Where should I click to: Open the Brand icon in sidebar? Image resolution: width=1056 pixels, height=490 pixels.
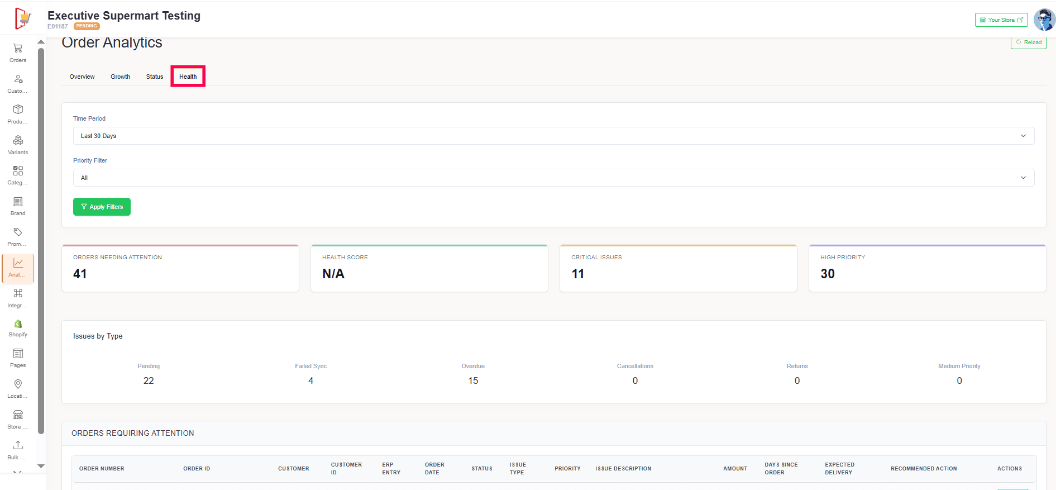18,202
